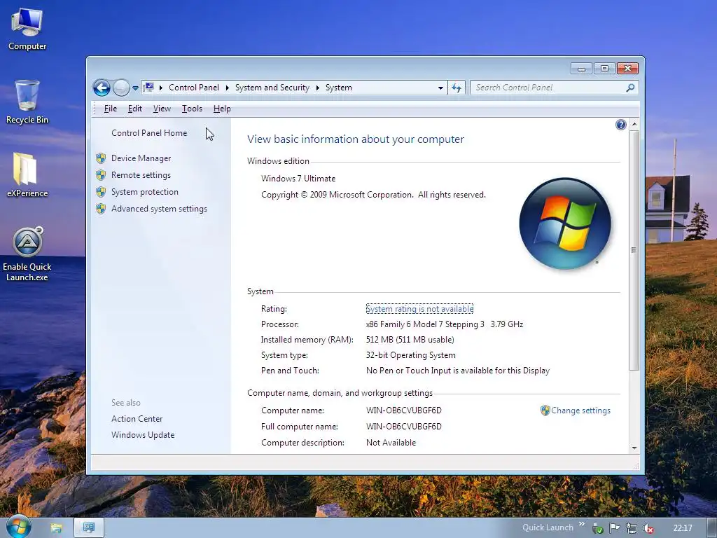Open the Tools menu
The image size is (717, 538).
tap(192, 109)
